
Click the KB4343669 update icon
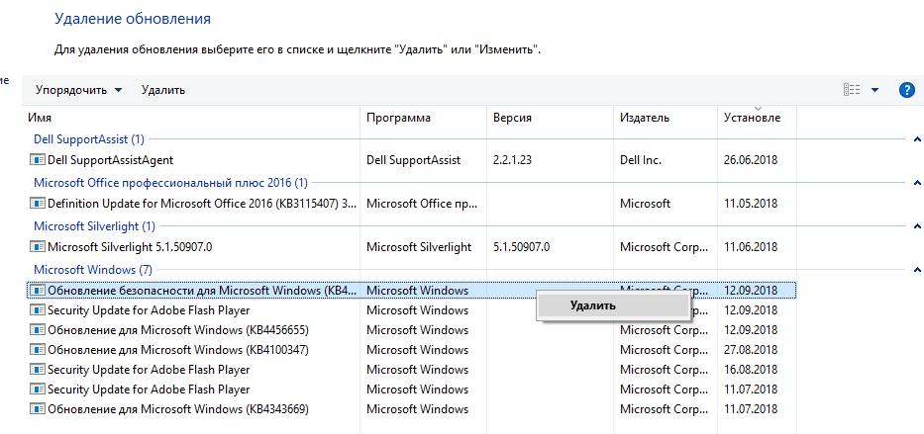coord(37,408)
